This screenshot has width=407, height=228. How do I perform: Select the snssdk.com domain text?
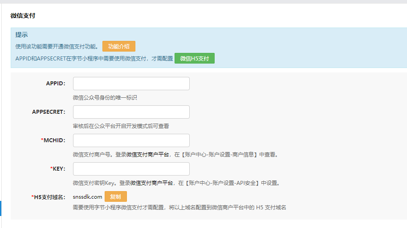coord(87,196)
